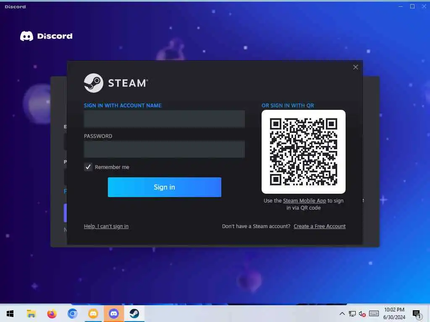
Task: Close the Steam sign-in dialog
Action: (355, 67)
